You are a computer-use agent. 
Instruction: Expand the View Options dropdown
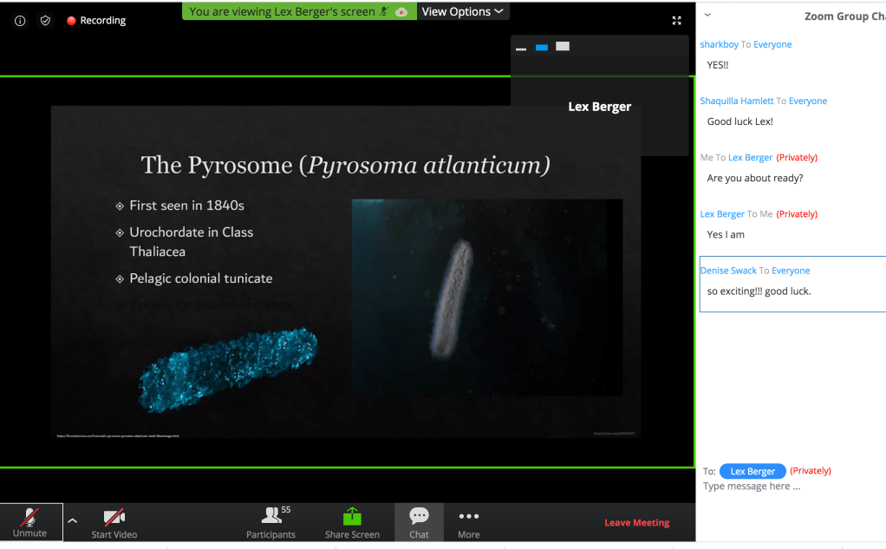(x=462, y=11)
